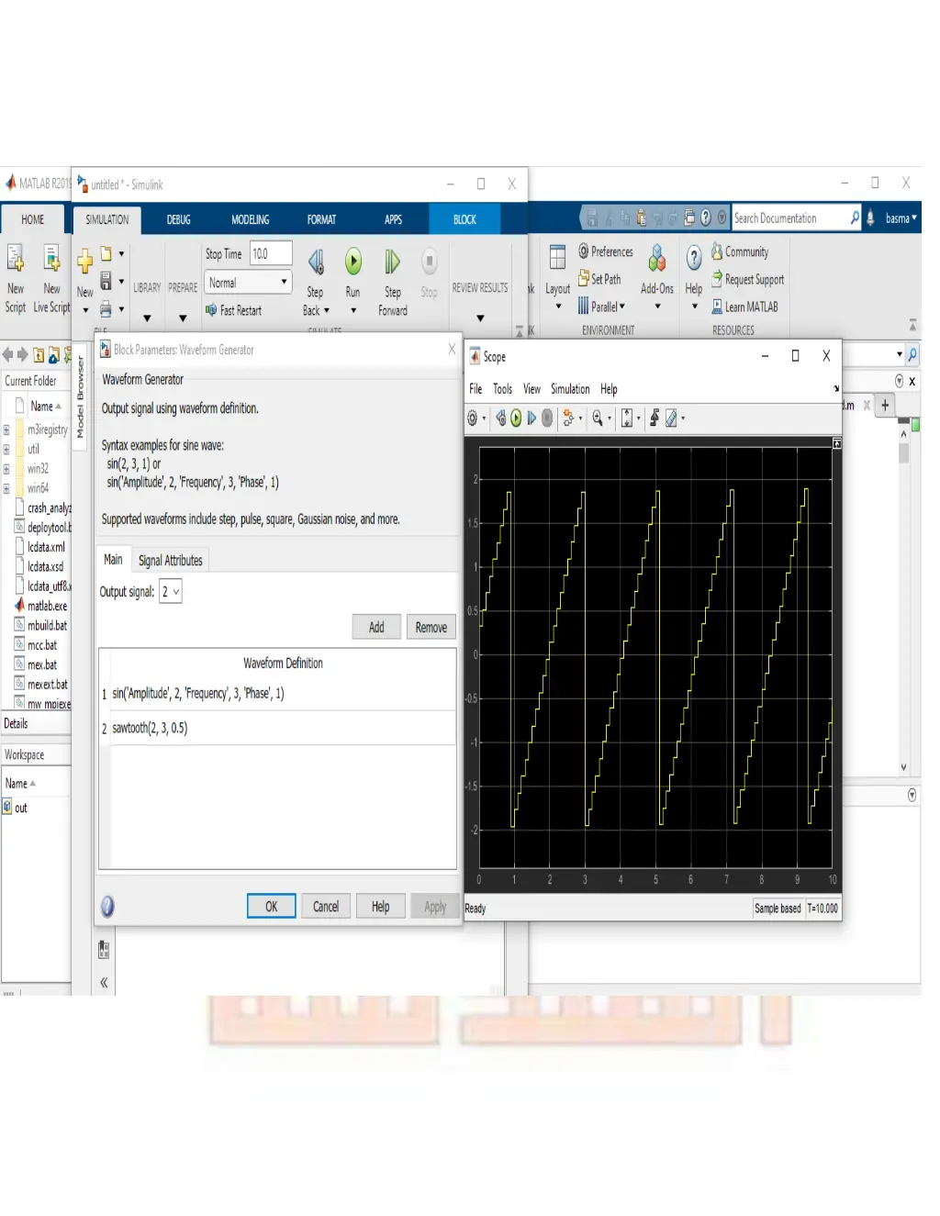
Task: Switch to the DEBUG tab
Action: (178, 219)
